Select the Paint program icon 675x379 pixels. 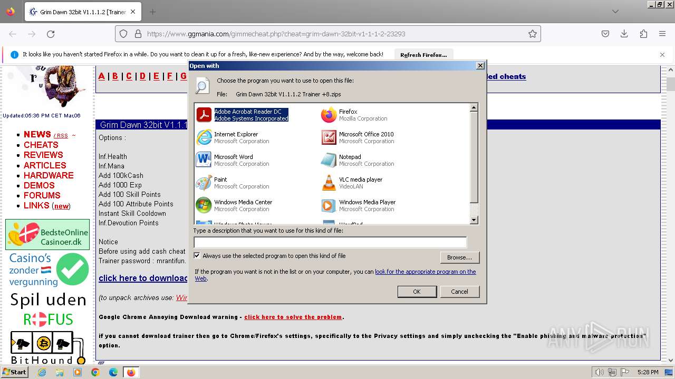pos(204,183)
